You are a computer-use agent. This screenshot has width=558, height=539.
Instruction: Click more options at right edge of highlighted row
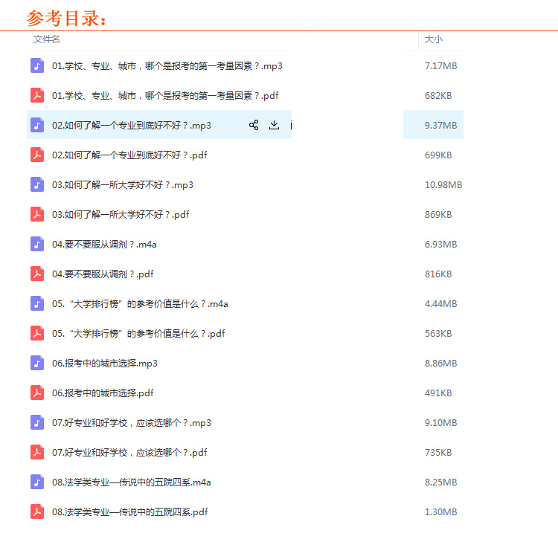[290, 125]
